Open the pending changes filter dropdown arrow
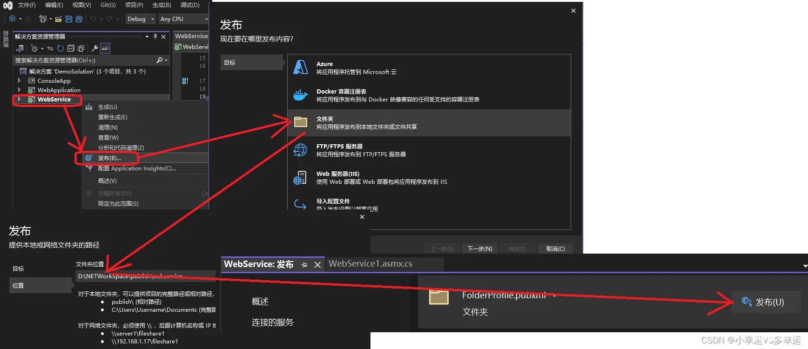Viewport: 808px width, 349px height. (x=42, y=48)
